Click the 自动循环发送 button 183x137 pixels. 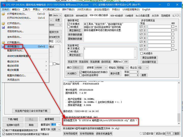[149, 62]
